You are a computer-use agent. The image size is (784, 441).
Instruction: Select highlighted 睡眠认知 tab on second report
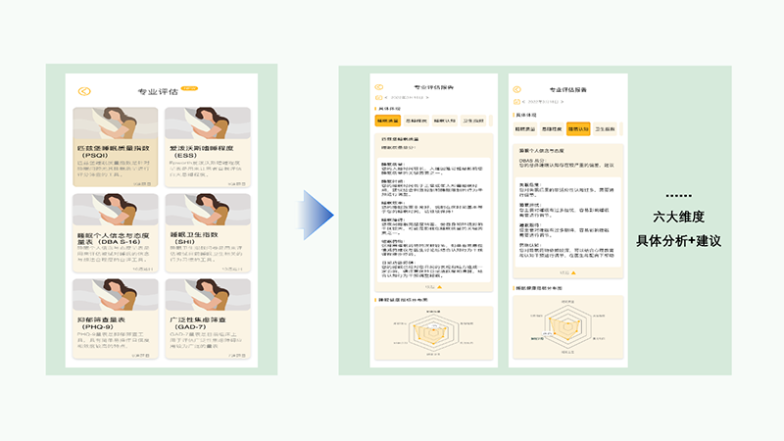click(x=578, y=129)
